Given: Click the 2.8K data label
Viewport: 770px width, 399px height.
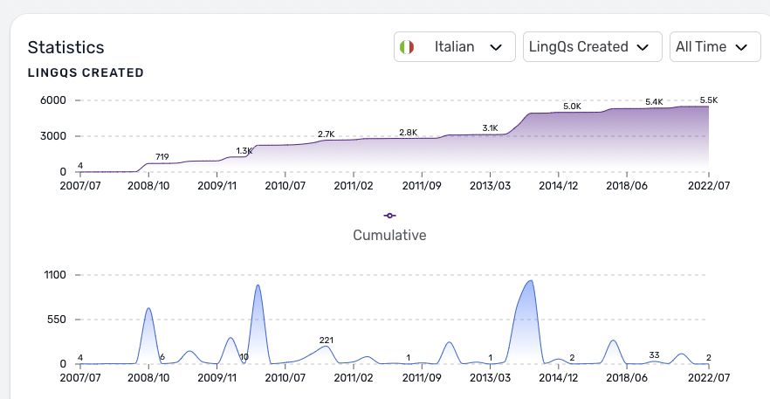Looking at the screenshot, I should point(408,132).
